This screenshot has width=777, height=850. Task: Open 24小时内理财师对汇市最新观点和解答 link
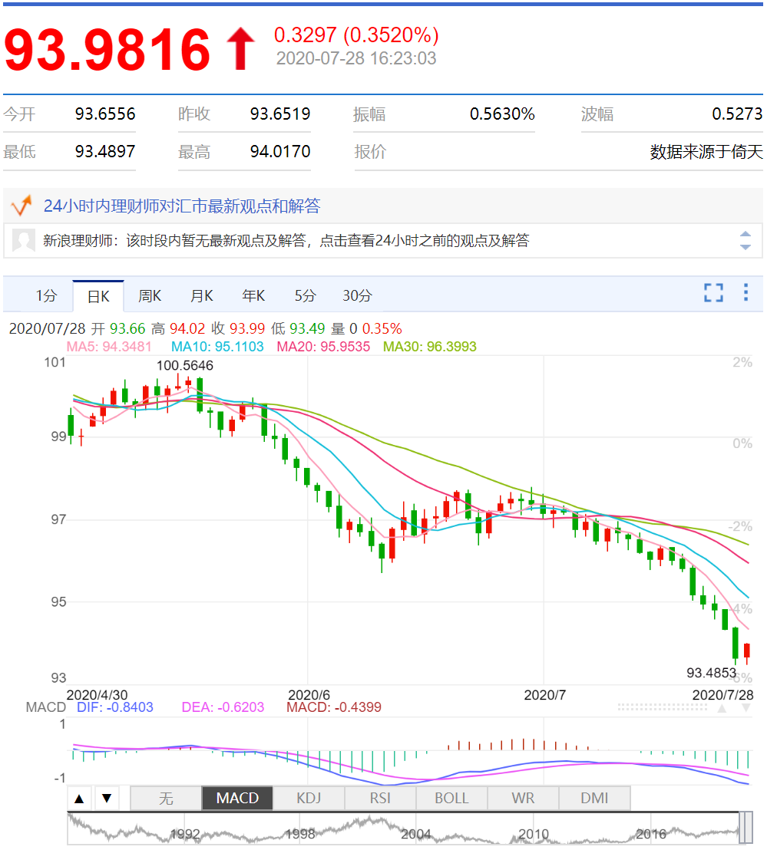point(182,206)
